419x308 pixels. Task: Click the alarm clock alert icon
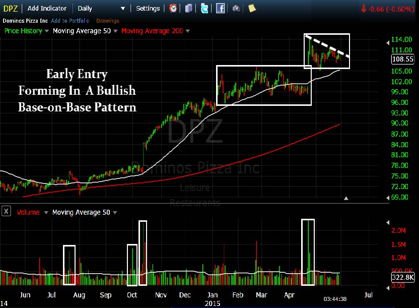[x=173, y=9]
